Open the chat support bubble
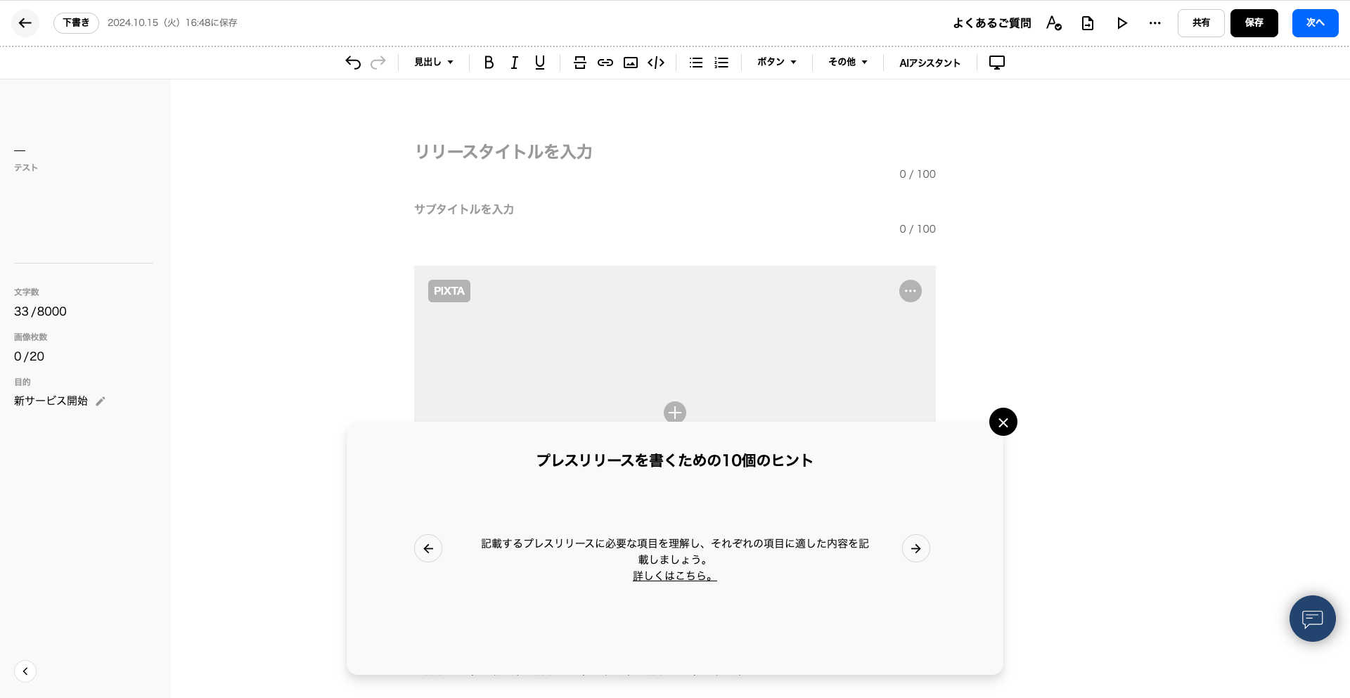Screen dimensions: 1350x698 [1312, 619]
